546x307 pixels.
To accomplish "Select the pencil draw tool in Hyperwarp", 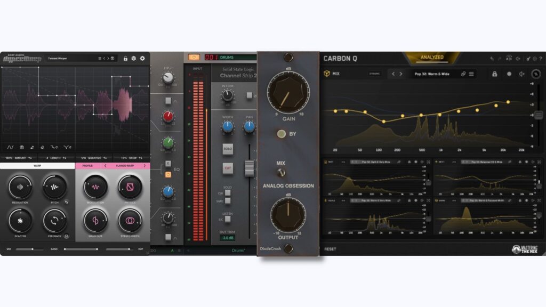I will [x=32, y=148].
